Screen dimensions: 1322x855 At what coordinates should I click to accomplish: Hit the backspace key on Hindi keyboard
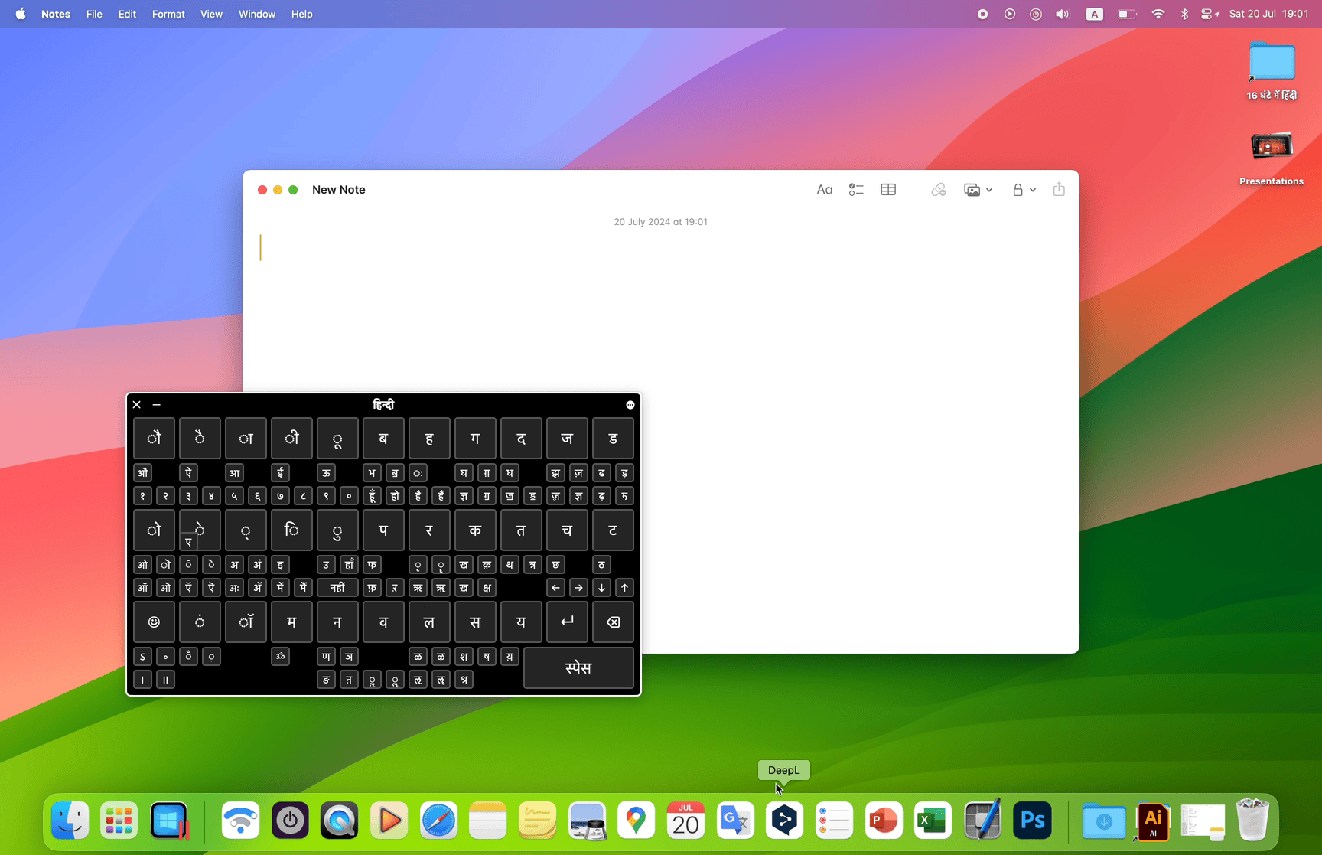[613, 622]
